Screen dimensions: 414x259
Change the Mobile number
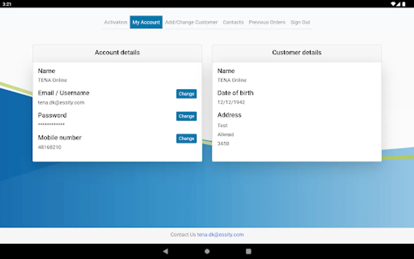coord(186,138)
